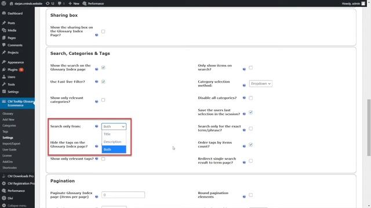Choose Both in the dropdown list
The image size is (371, 208).
(x=114, y=150)
